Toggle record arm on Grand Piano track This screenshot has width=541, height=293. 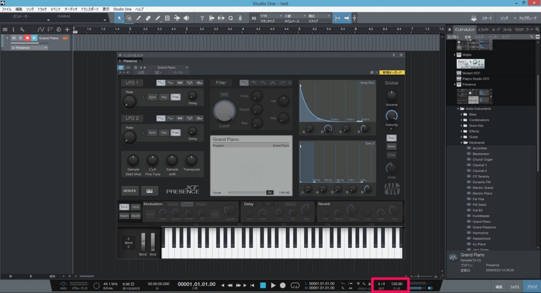[x=27, y=38]
